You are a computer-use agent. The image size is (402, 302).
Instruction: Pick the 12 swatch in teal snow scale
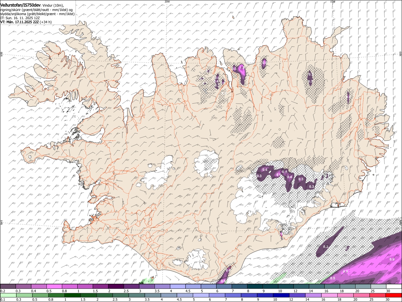pos(301,287)
